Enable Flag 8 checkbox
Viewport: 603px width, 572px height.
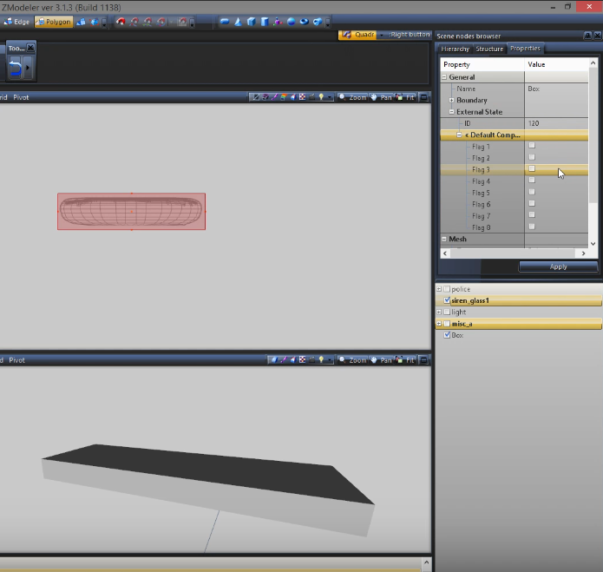tap(532, 227)
